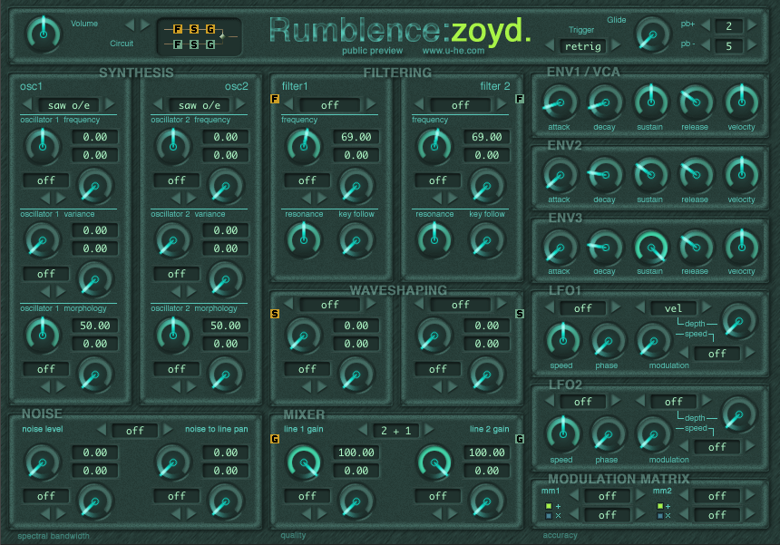
Task: Adjust the Glide knob
Action: [653, 34]
